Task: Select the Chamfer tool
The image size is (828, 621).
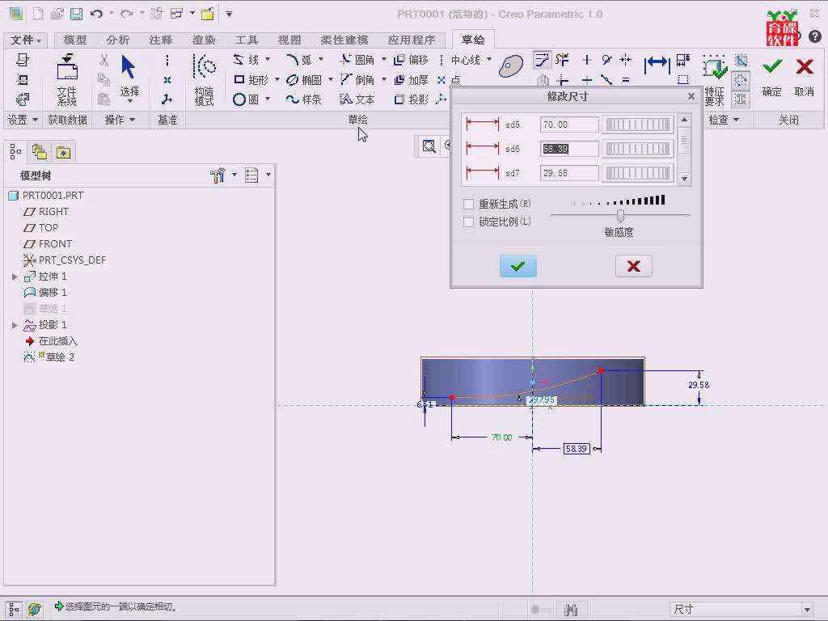Action: [x=357, y=80]
